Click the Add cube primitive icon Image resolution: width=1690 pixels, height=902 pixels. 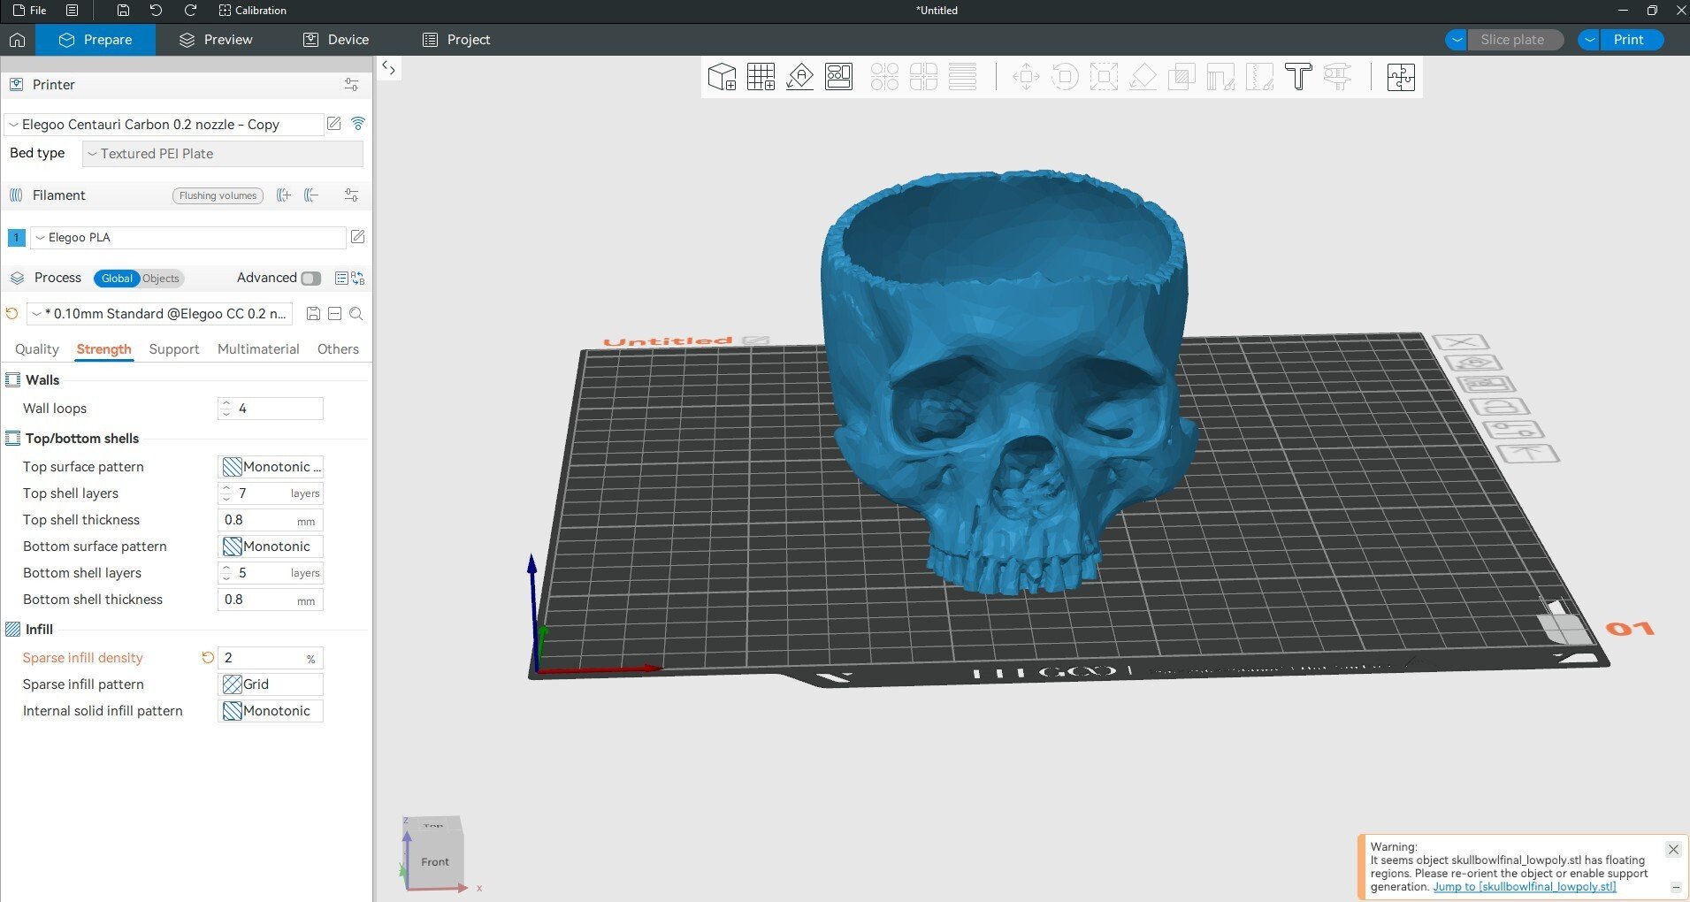[722, 77]
